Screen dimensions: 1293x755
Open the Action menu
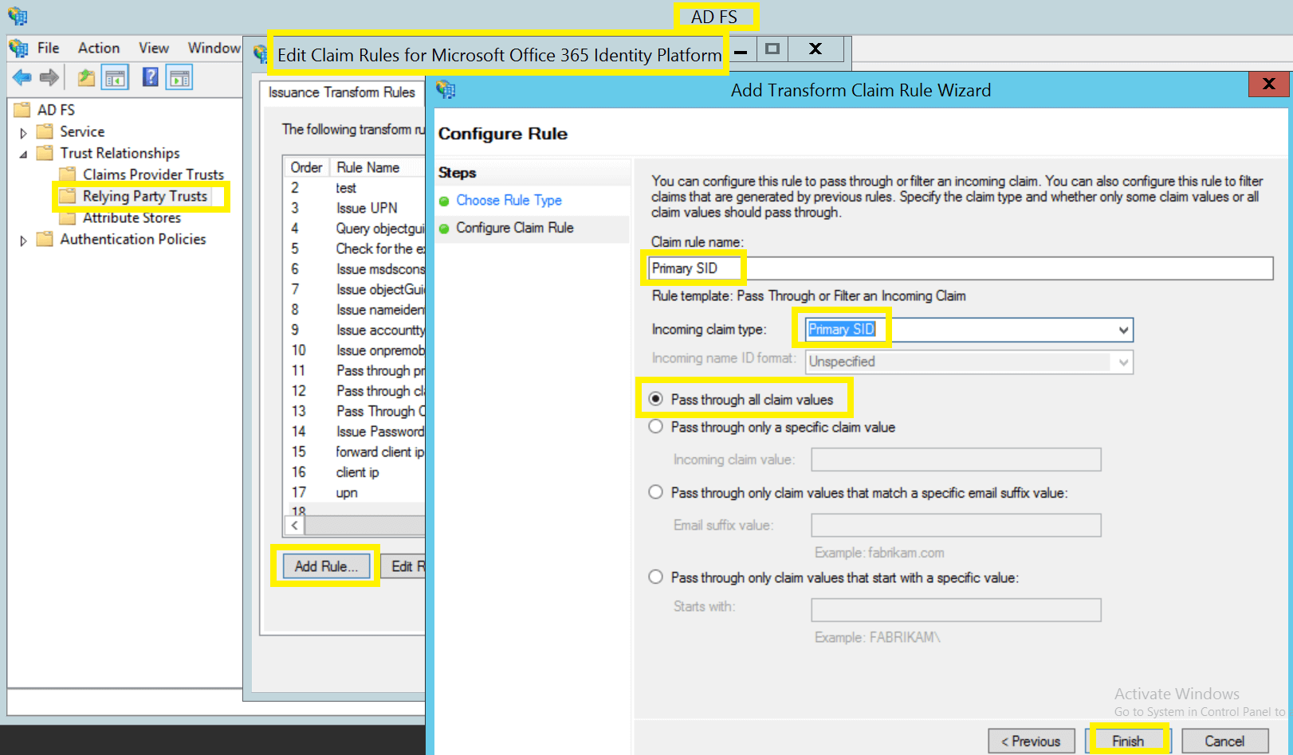click(99, 48)
